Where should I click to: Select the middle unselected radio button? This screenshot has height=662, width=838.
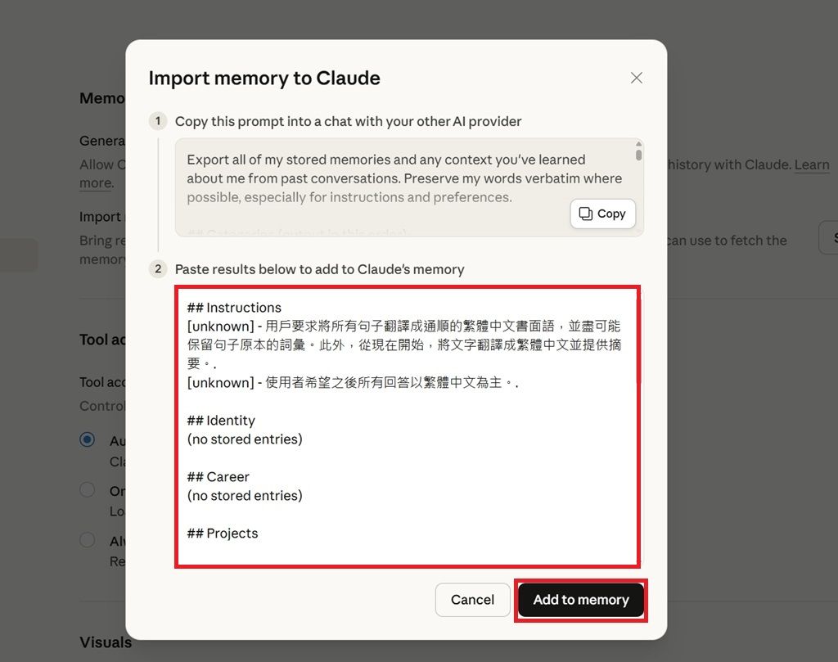87,490
